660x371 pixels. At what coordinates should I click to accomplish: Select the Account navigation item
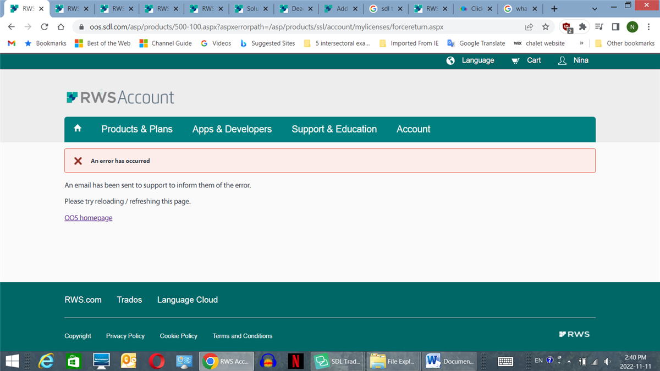pyautogui.click(x=413, y=129)
